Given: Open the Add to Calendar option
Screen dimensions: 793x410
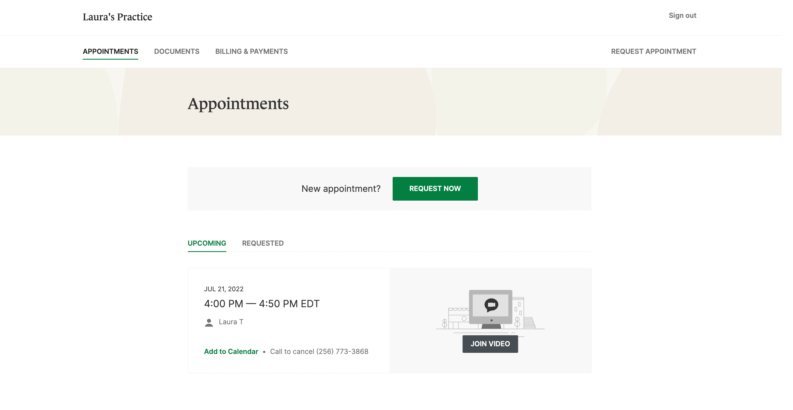Looking at the screenshot, I should coord(231,351).
